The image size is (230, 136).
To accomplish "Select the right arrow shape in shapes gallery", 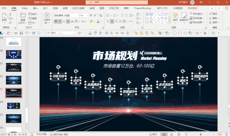I will tap(162, 18).
